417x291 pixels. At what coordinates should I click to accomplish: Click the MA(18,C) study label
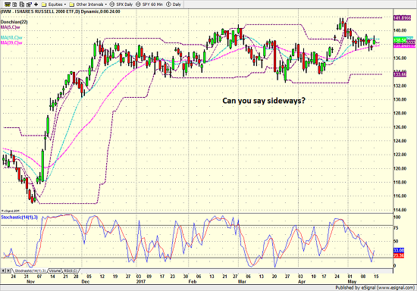tap(11, 38)
